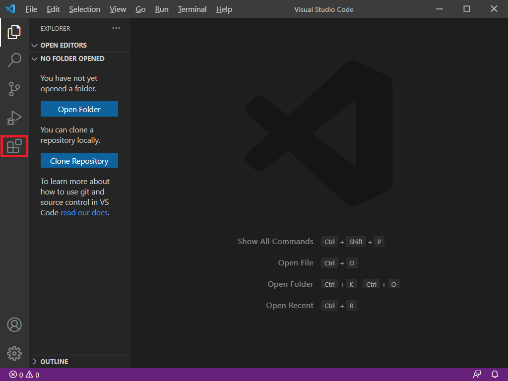Image resolution: width=508 pixels, height=381 pixels.
Task: Click the VS Code logo in title bar
Action: point(10,9)
